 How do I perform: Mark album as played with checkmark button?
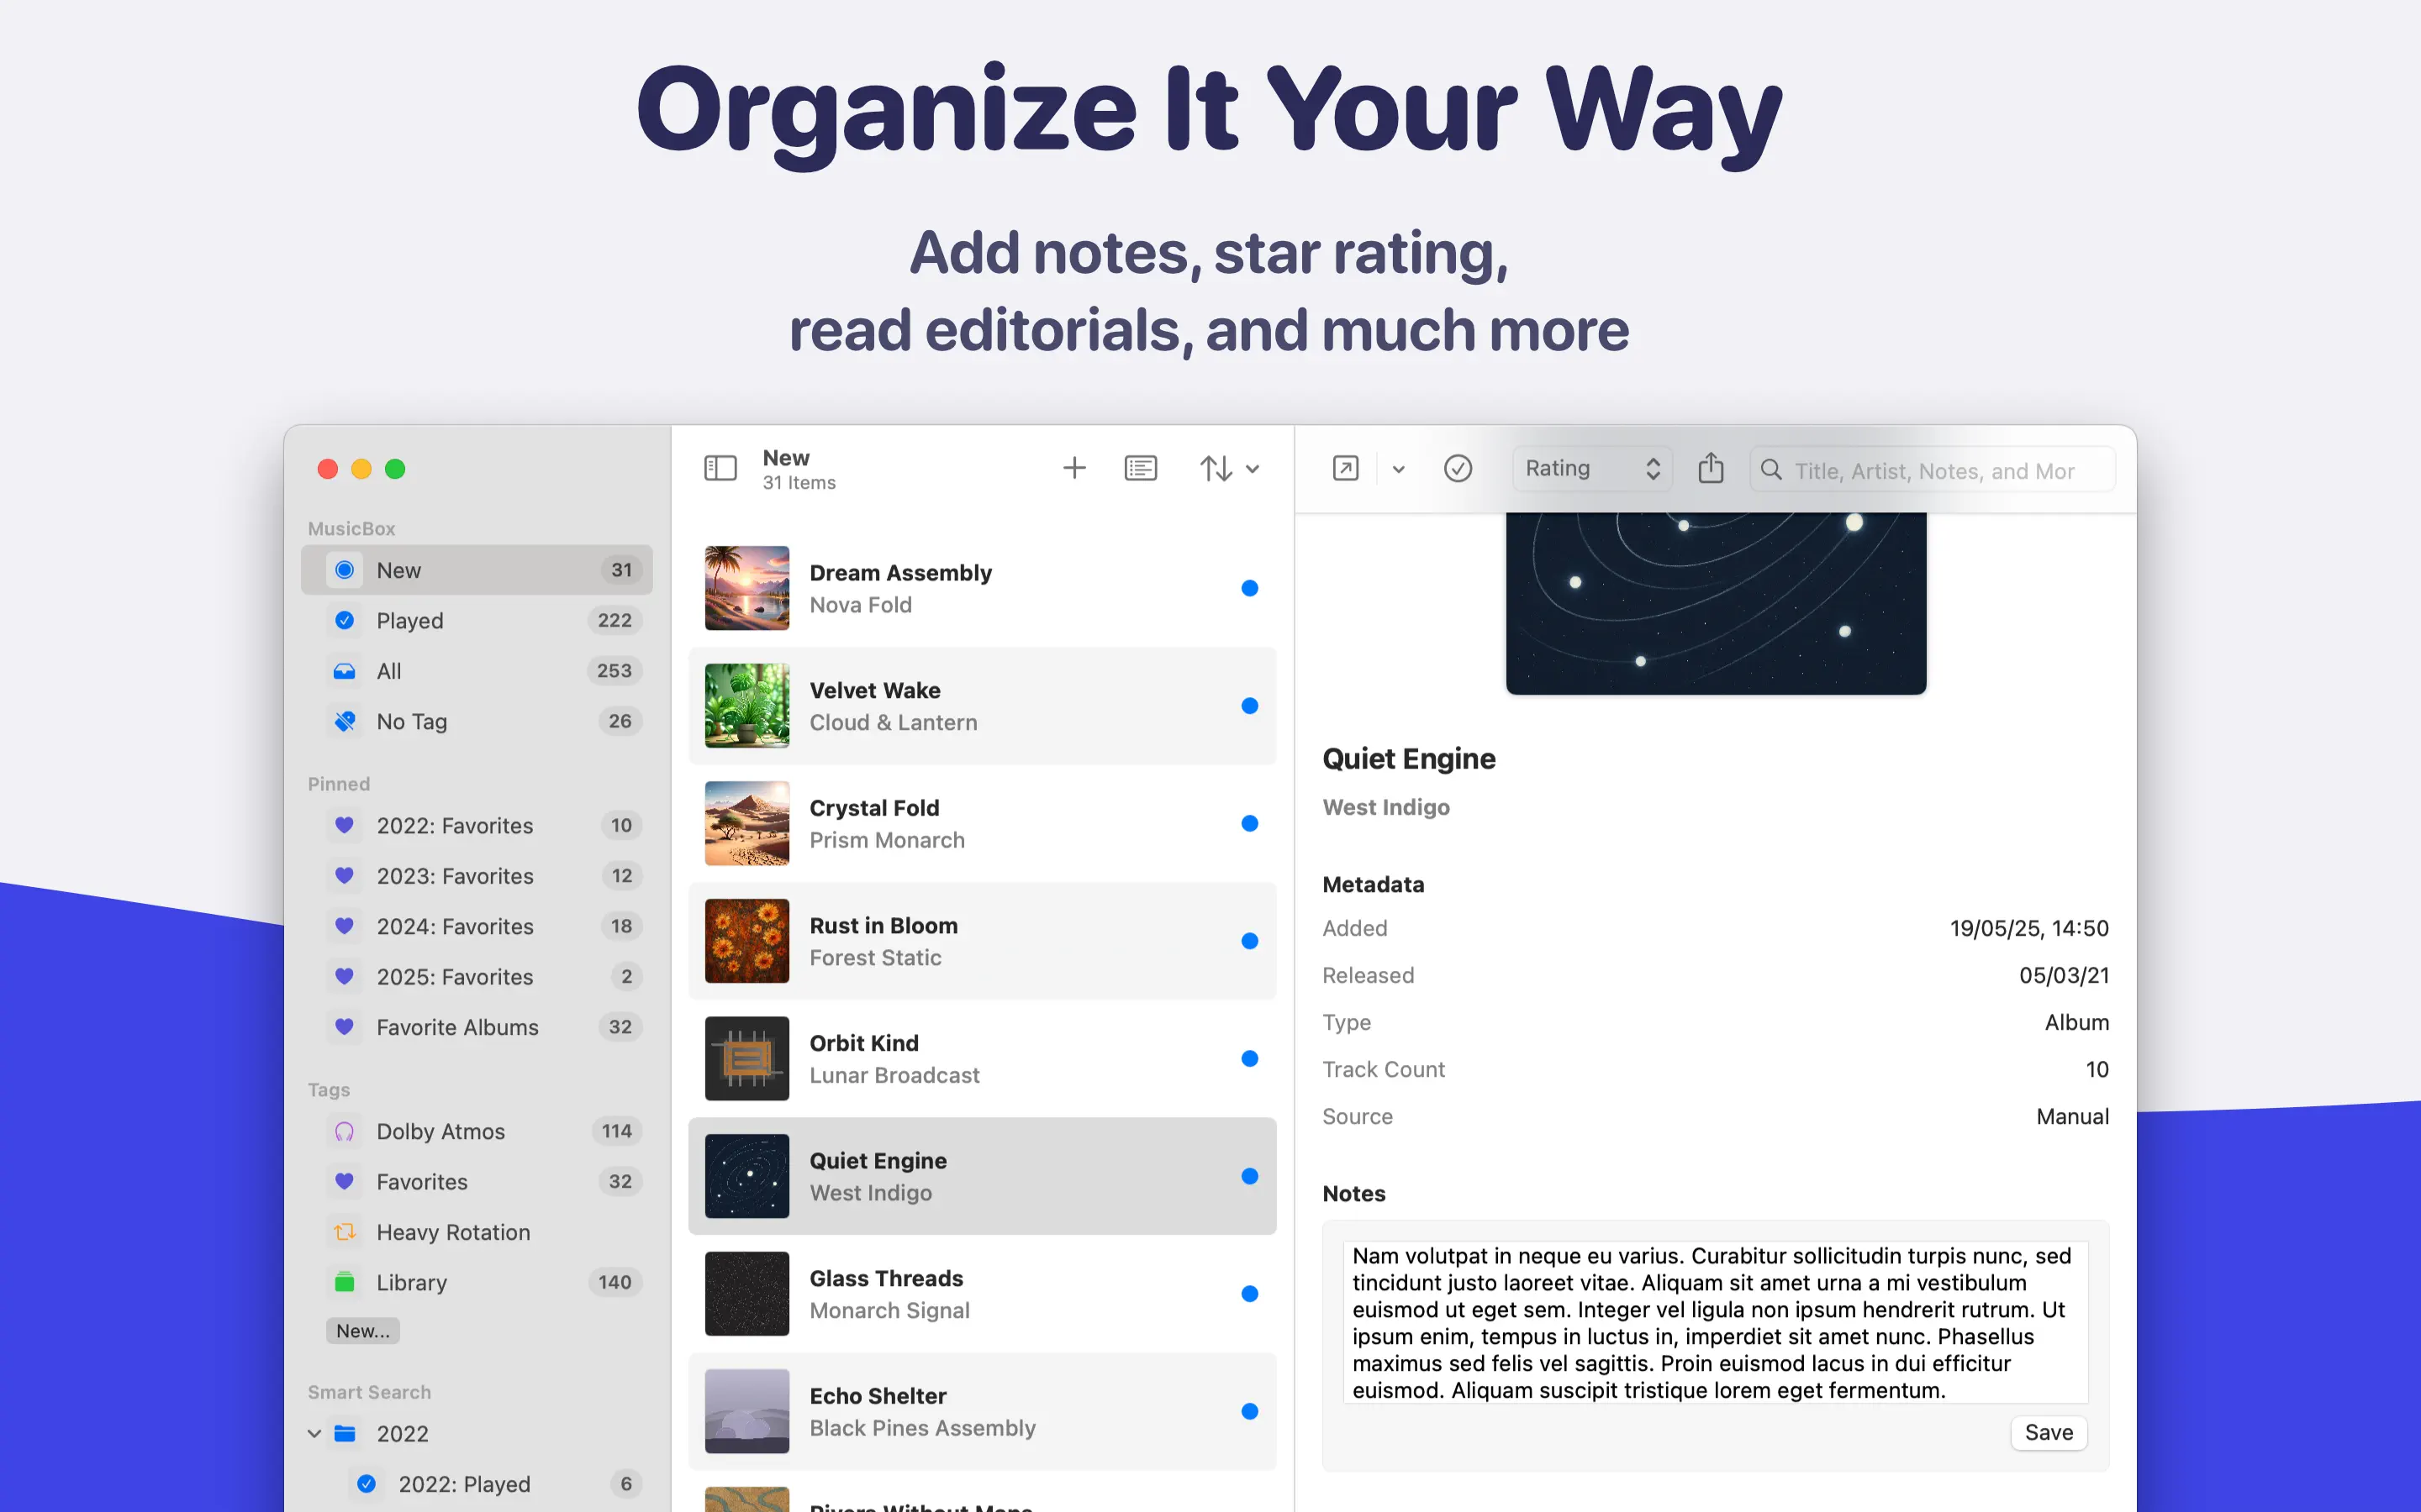[x=1458, y=468]
